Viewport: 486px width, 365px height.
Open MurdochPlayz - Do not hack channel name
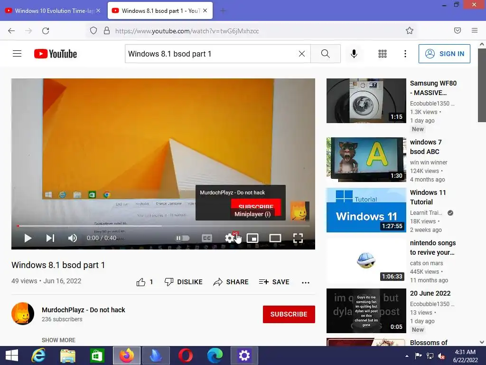84,310
